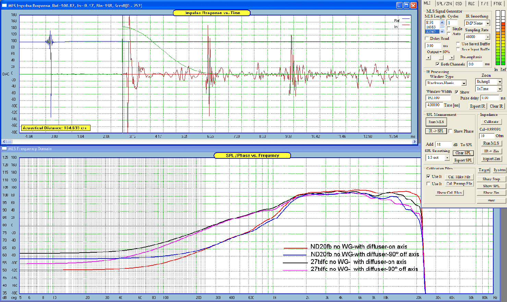The image size is (507, 302).
Task: Click the Ohm value input field
Action: [x=486, y=136]
